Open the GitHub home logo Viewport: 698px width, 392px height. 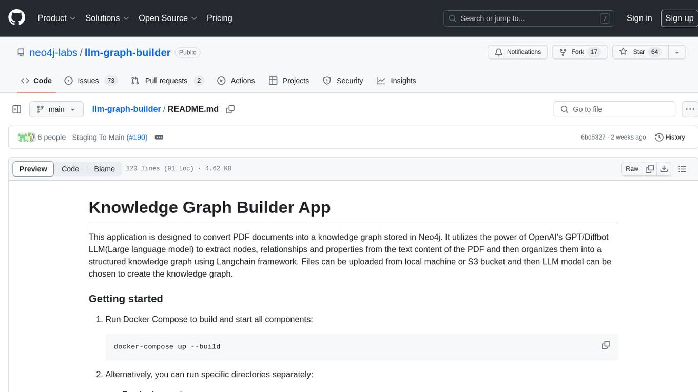point(16,18)
